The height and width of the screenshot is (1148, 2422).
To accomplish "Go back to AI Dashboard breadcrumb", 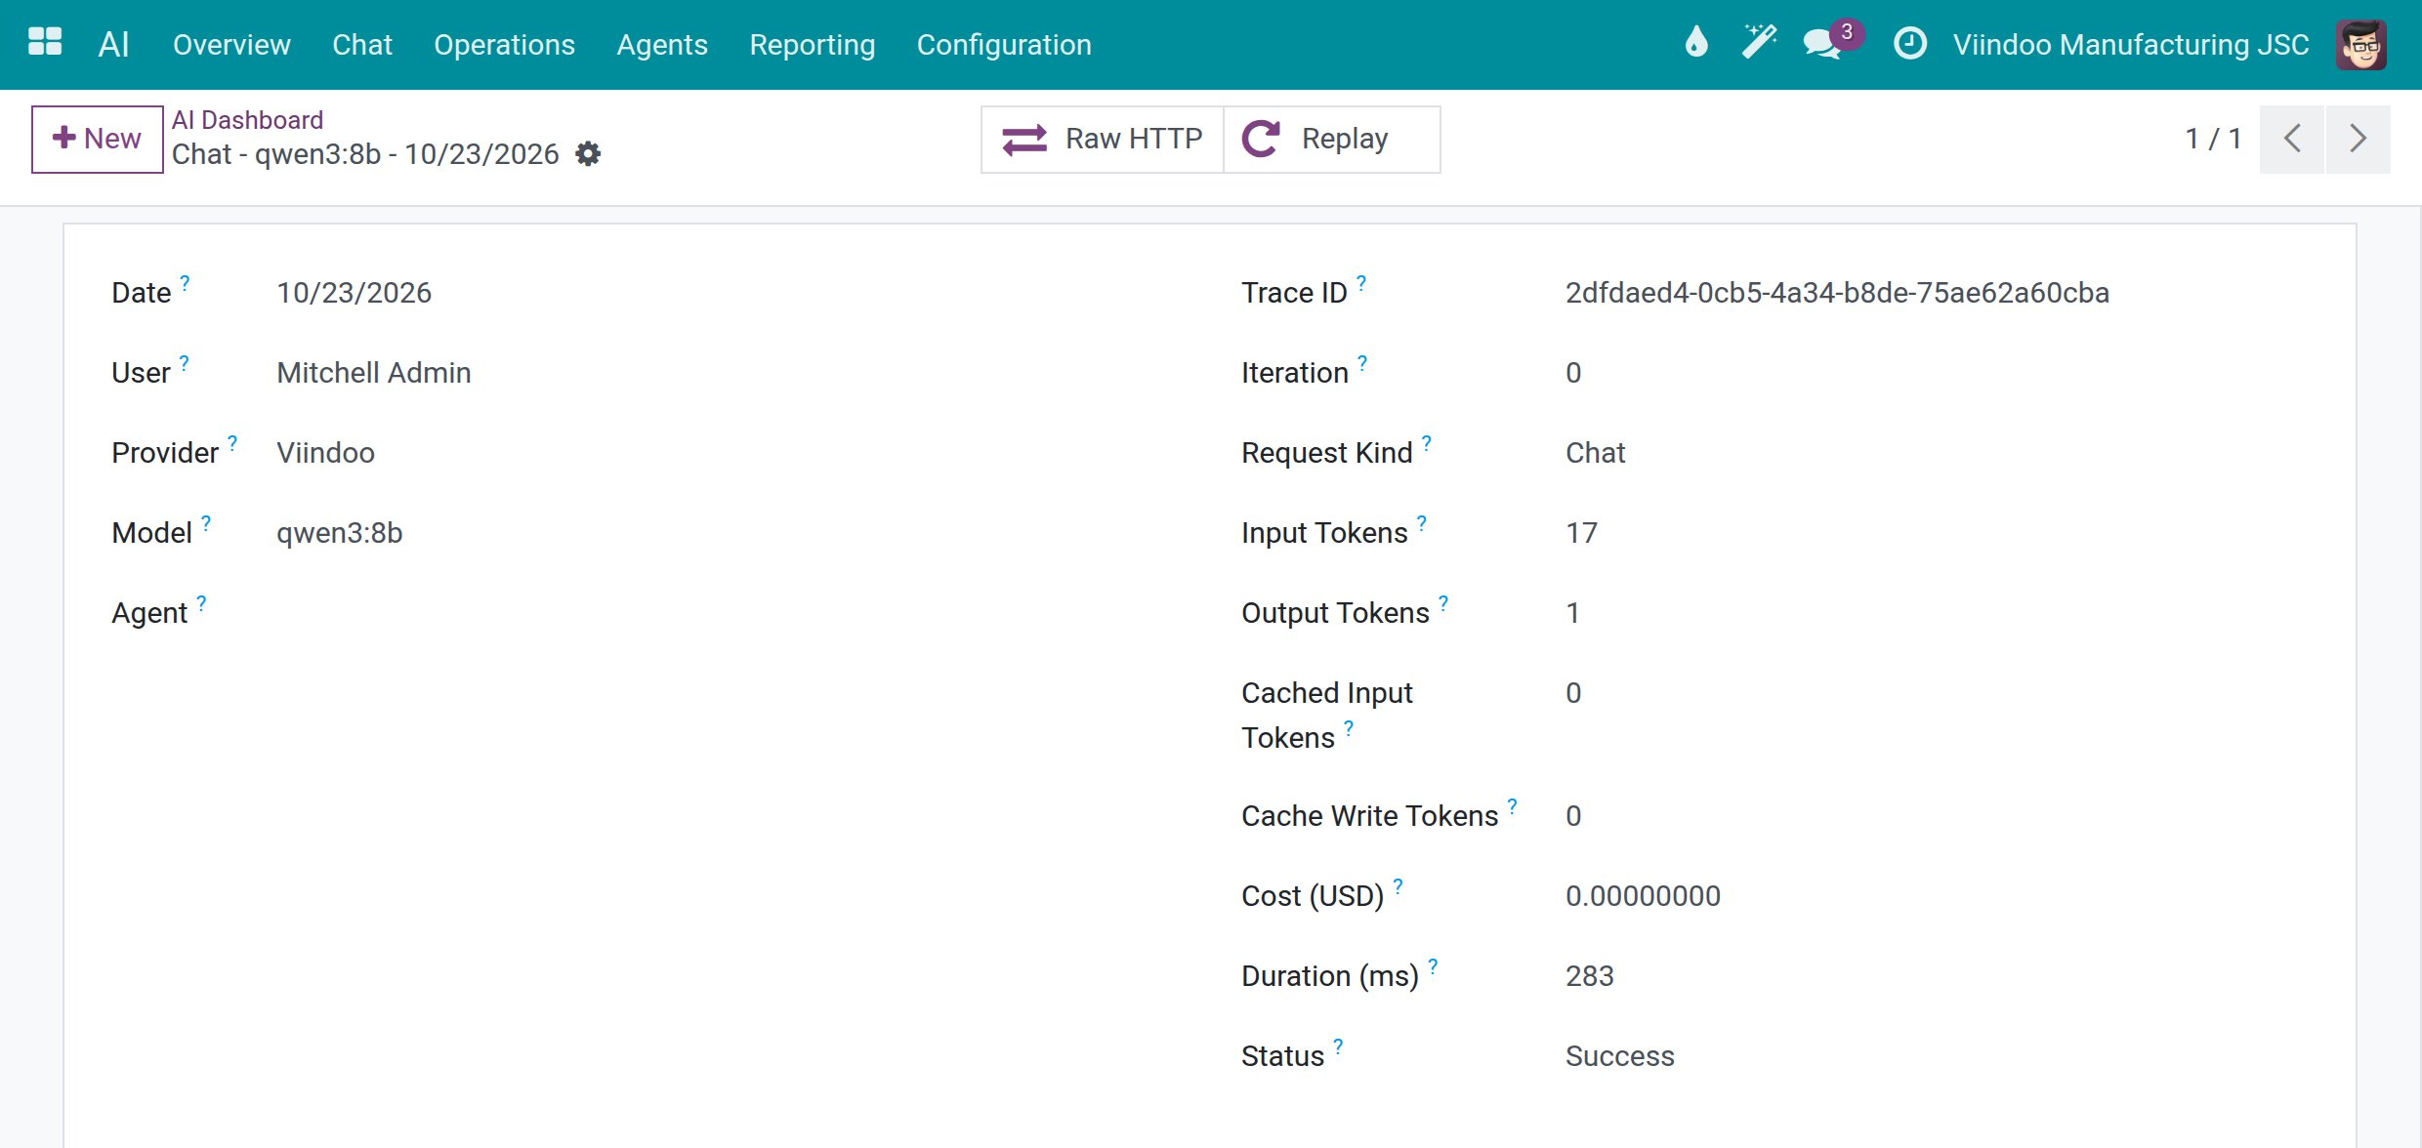I will [247, 119].
